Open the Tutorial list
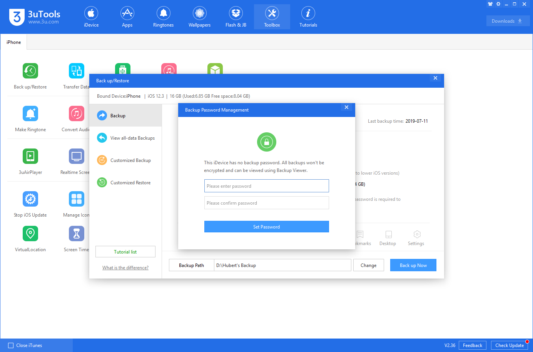This screenshot has height=352, width=533. click(x=125, y=252)
